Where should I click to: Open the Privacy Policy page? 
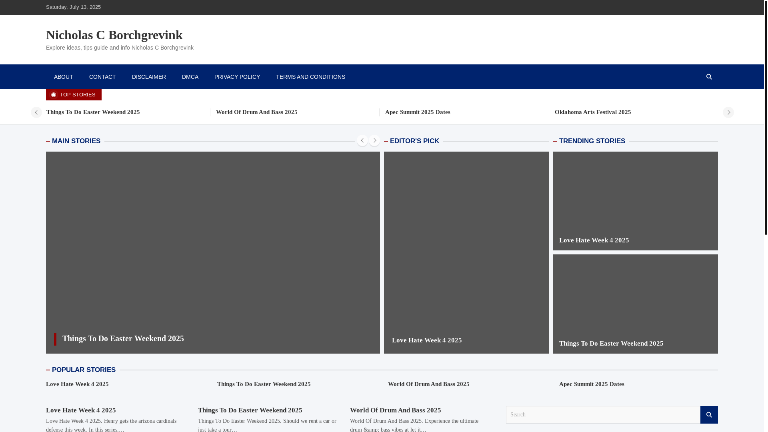tap(237, 77)
